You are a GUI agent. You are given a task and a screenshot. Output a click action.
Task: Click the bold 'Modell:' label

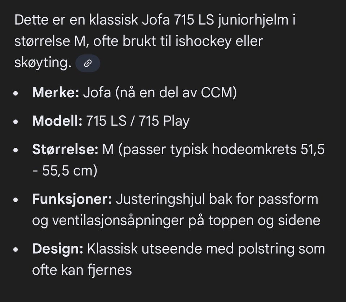pyautogui.click(x=57, y=121)
